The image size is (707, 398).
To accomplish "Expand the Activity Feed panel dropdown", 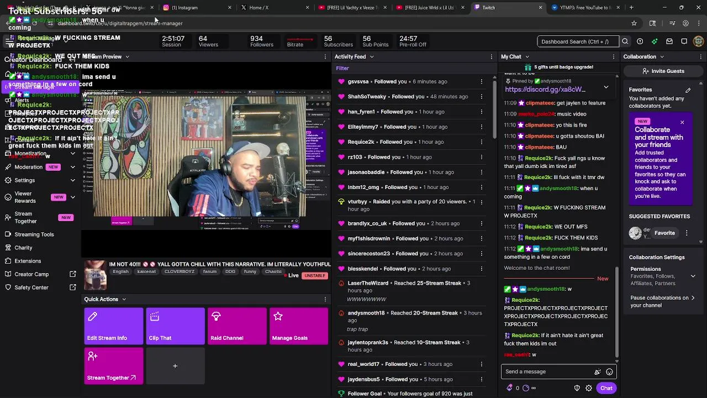I will (372, 56).
